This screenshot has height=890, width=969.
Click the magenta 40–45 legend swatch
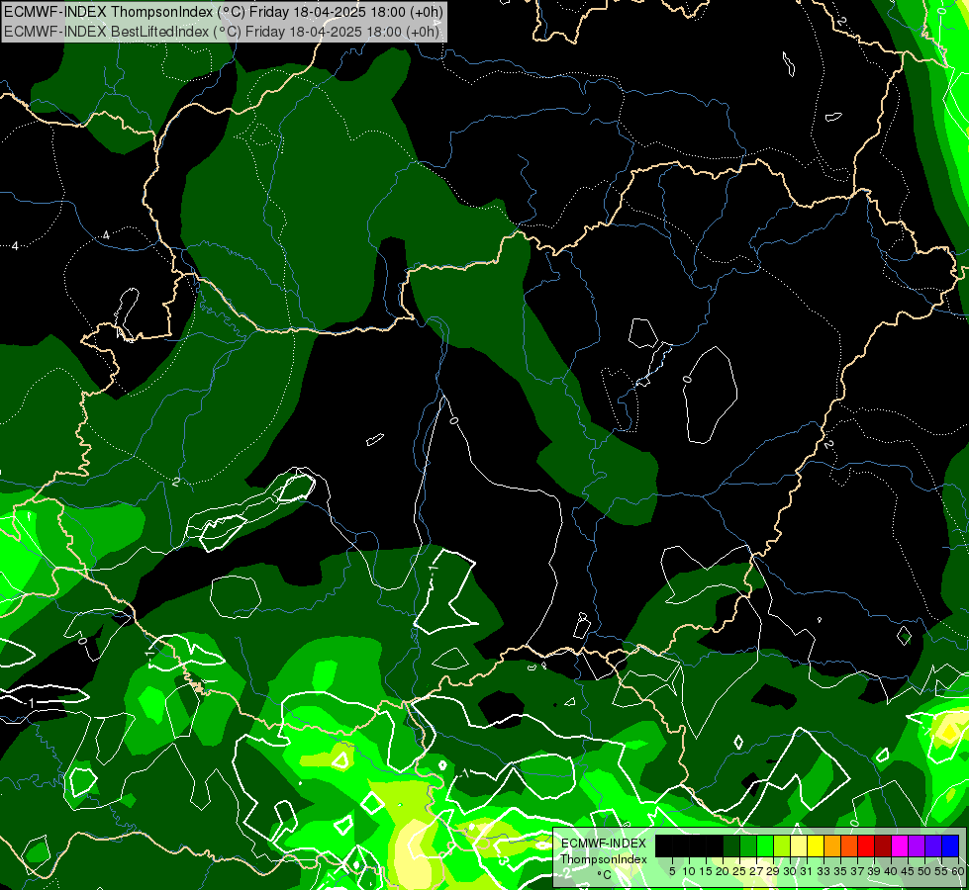pos(900,845)
